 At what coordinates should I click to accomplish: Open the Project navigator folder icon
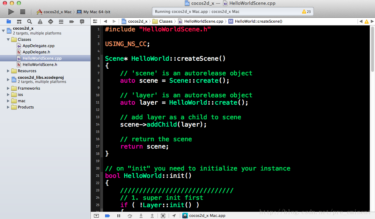click(x=9, y=22)
